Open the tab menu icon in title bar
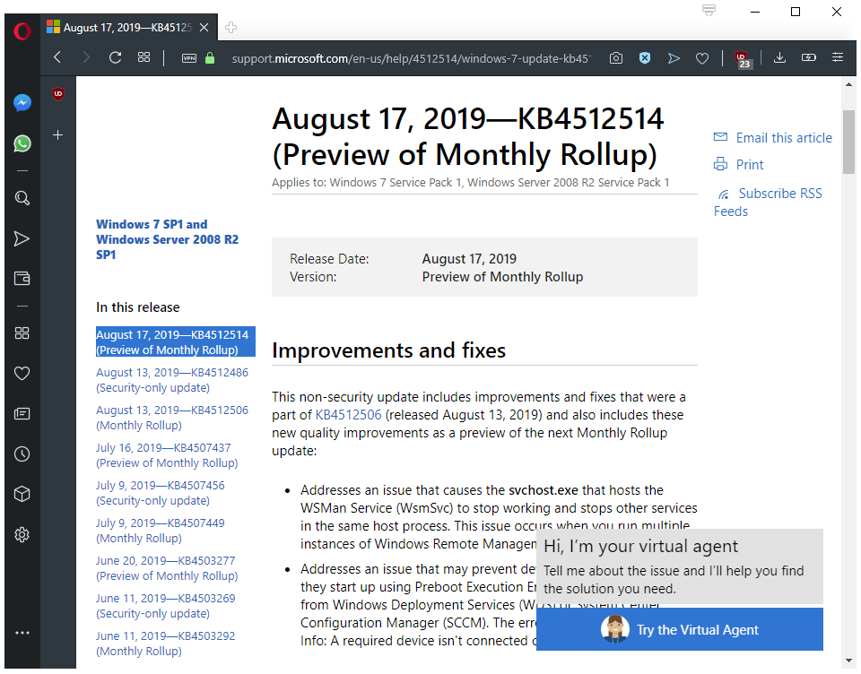 709,11
